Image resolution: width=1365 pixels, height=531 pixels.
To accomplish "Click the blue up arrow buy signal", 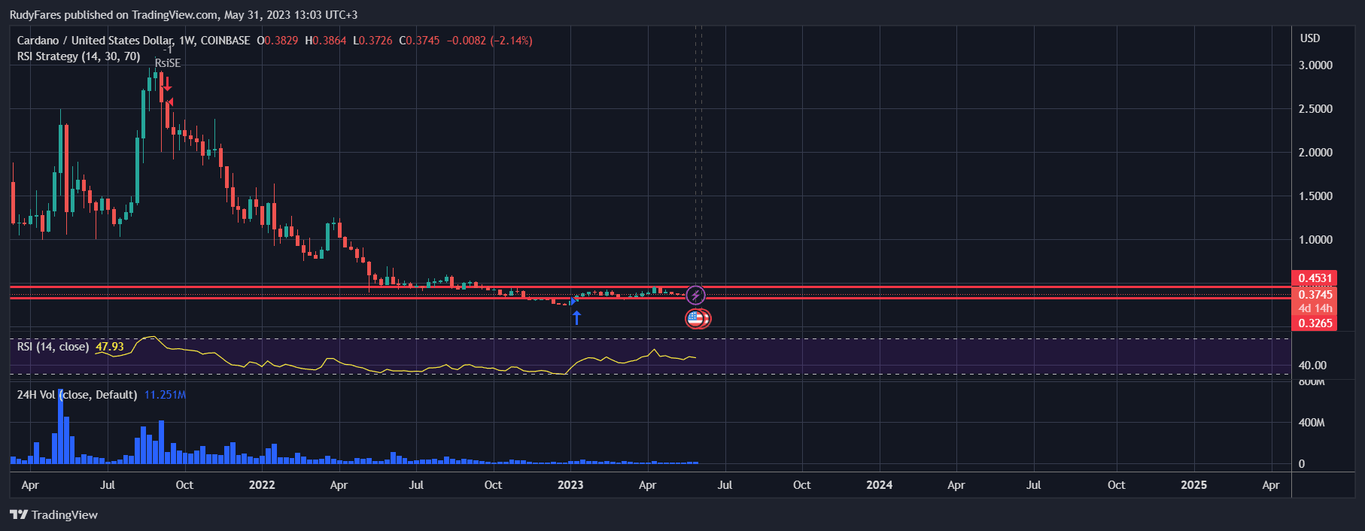I will coord(576,317).
